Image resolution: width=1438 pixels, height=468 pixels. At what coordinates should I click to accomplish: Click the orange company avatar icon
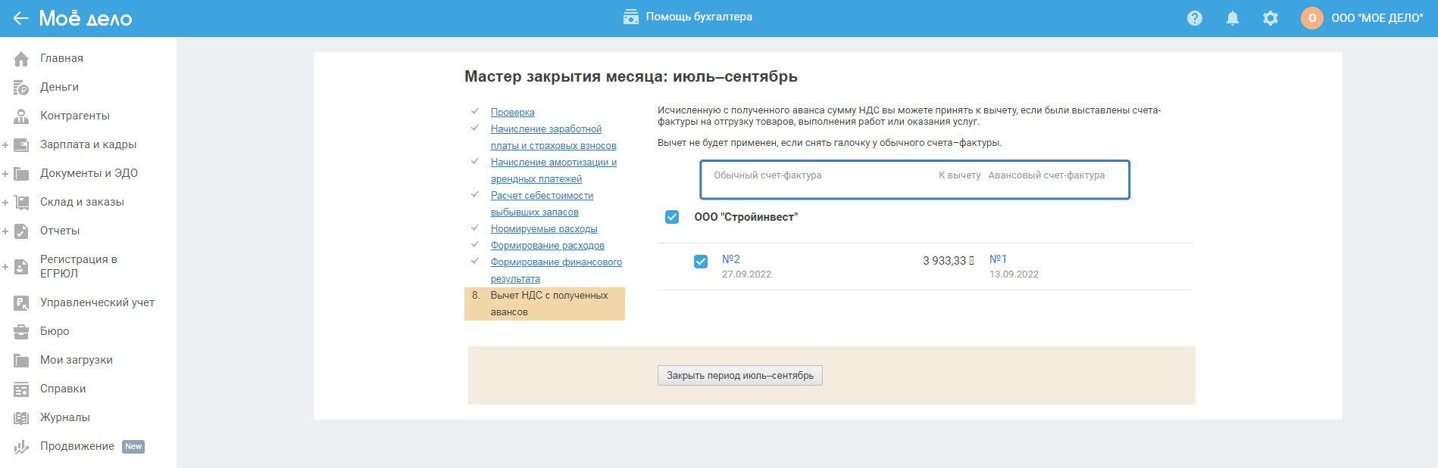tap(1311, 18)
